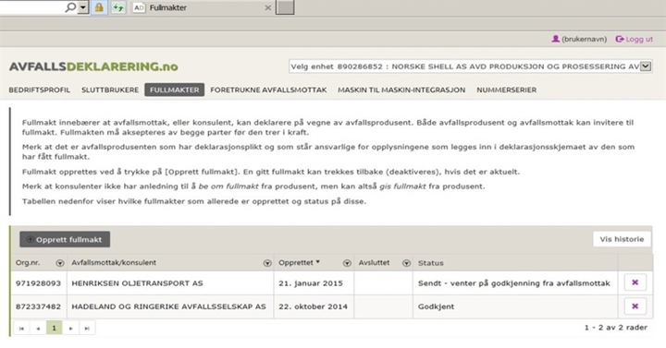Click the green refresh arrows icon
Image resolution: width=666 pixels, height=348 pixels.
[118, 7]
